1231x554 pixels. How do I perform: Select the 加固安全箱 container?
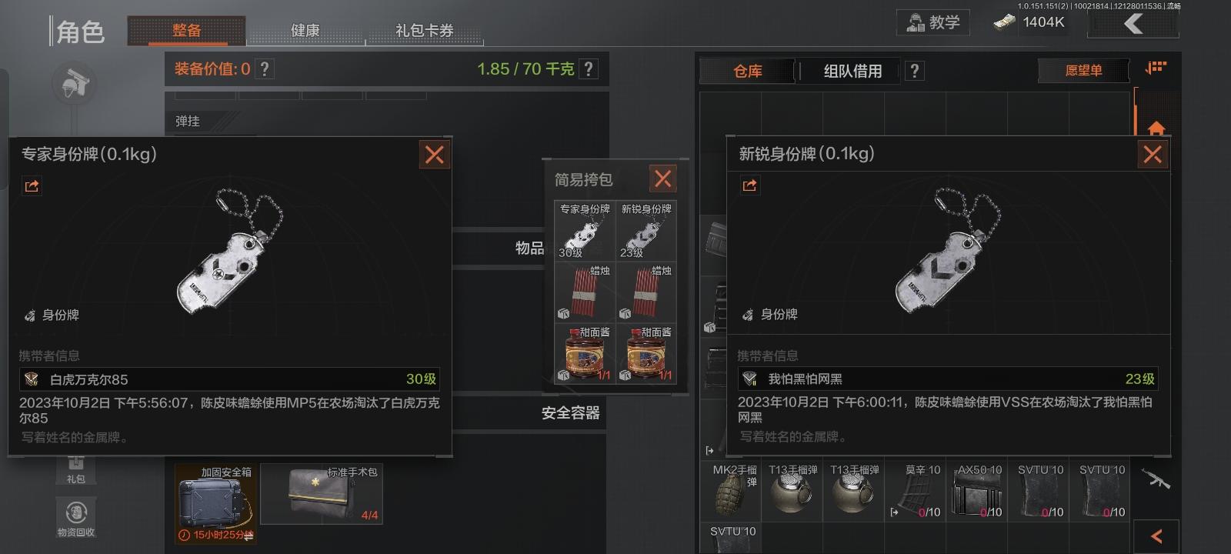pyautogui.click(x=215, y=503)
